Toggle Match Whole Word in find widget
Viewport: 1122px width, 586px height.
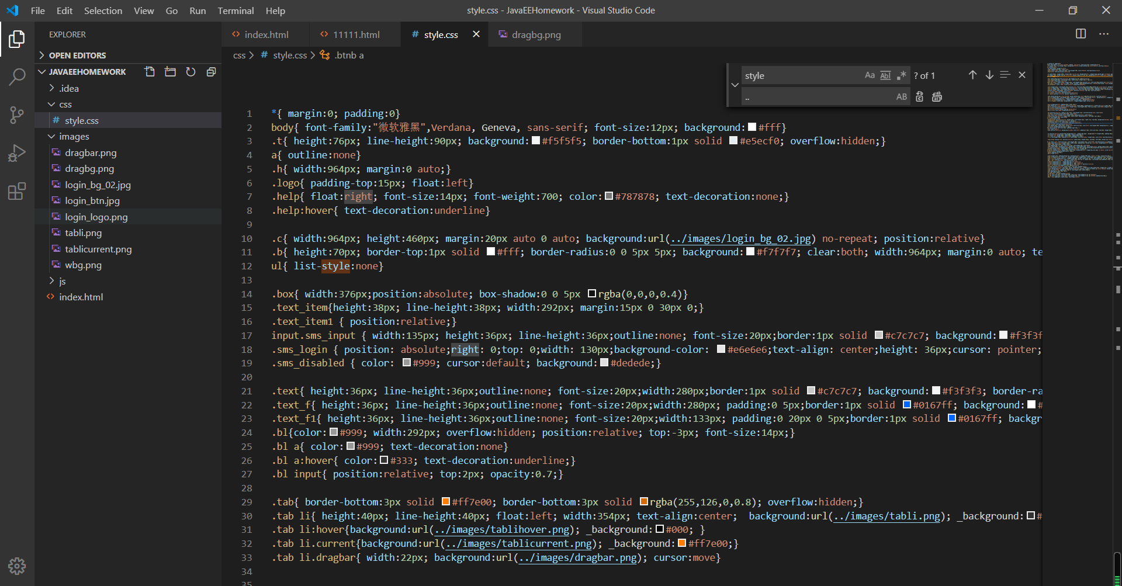click(x=885, y=75)
